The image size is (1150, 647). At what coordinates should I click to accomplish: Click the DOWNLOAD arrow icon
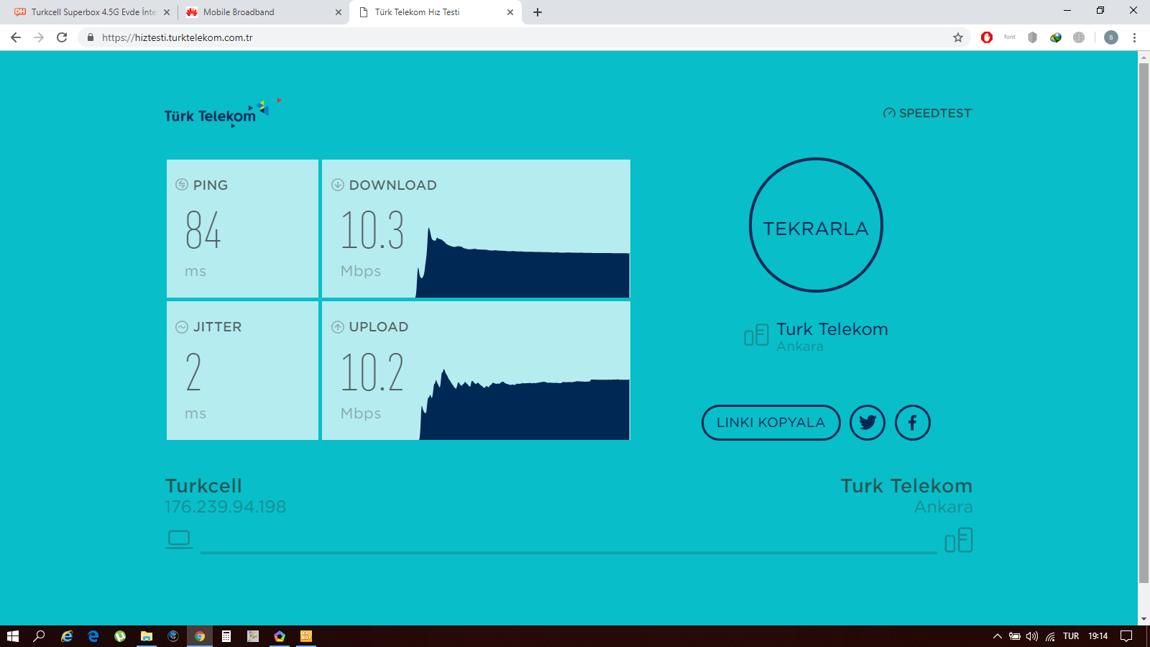(338, 185)
